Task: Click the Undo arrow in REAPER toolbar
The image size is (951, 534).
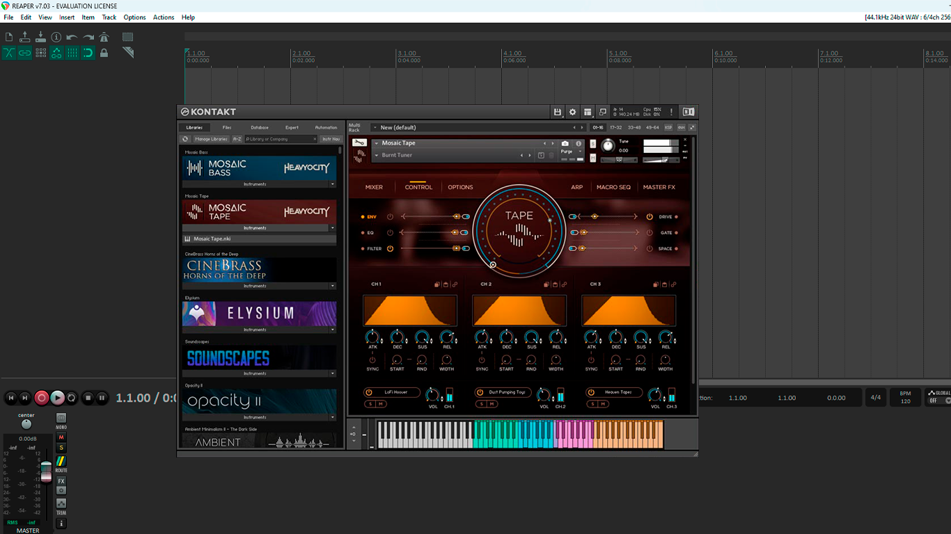Action: pos(72,37)
